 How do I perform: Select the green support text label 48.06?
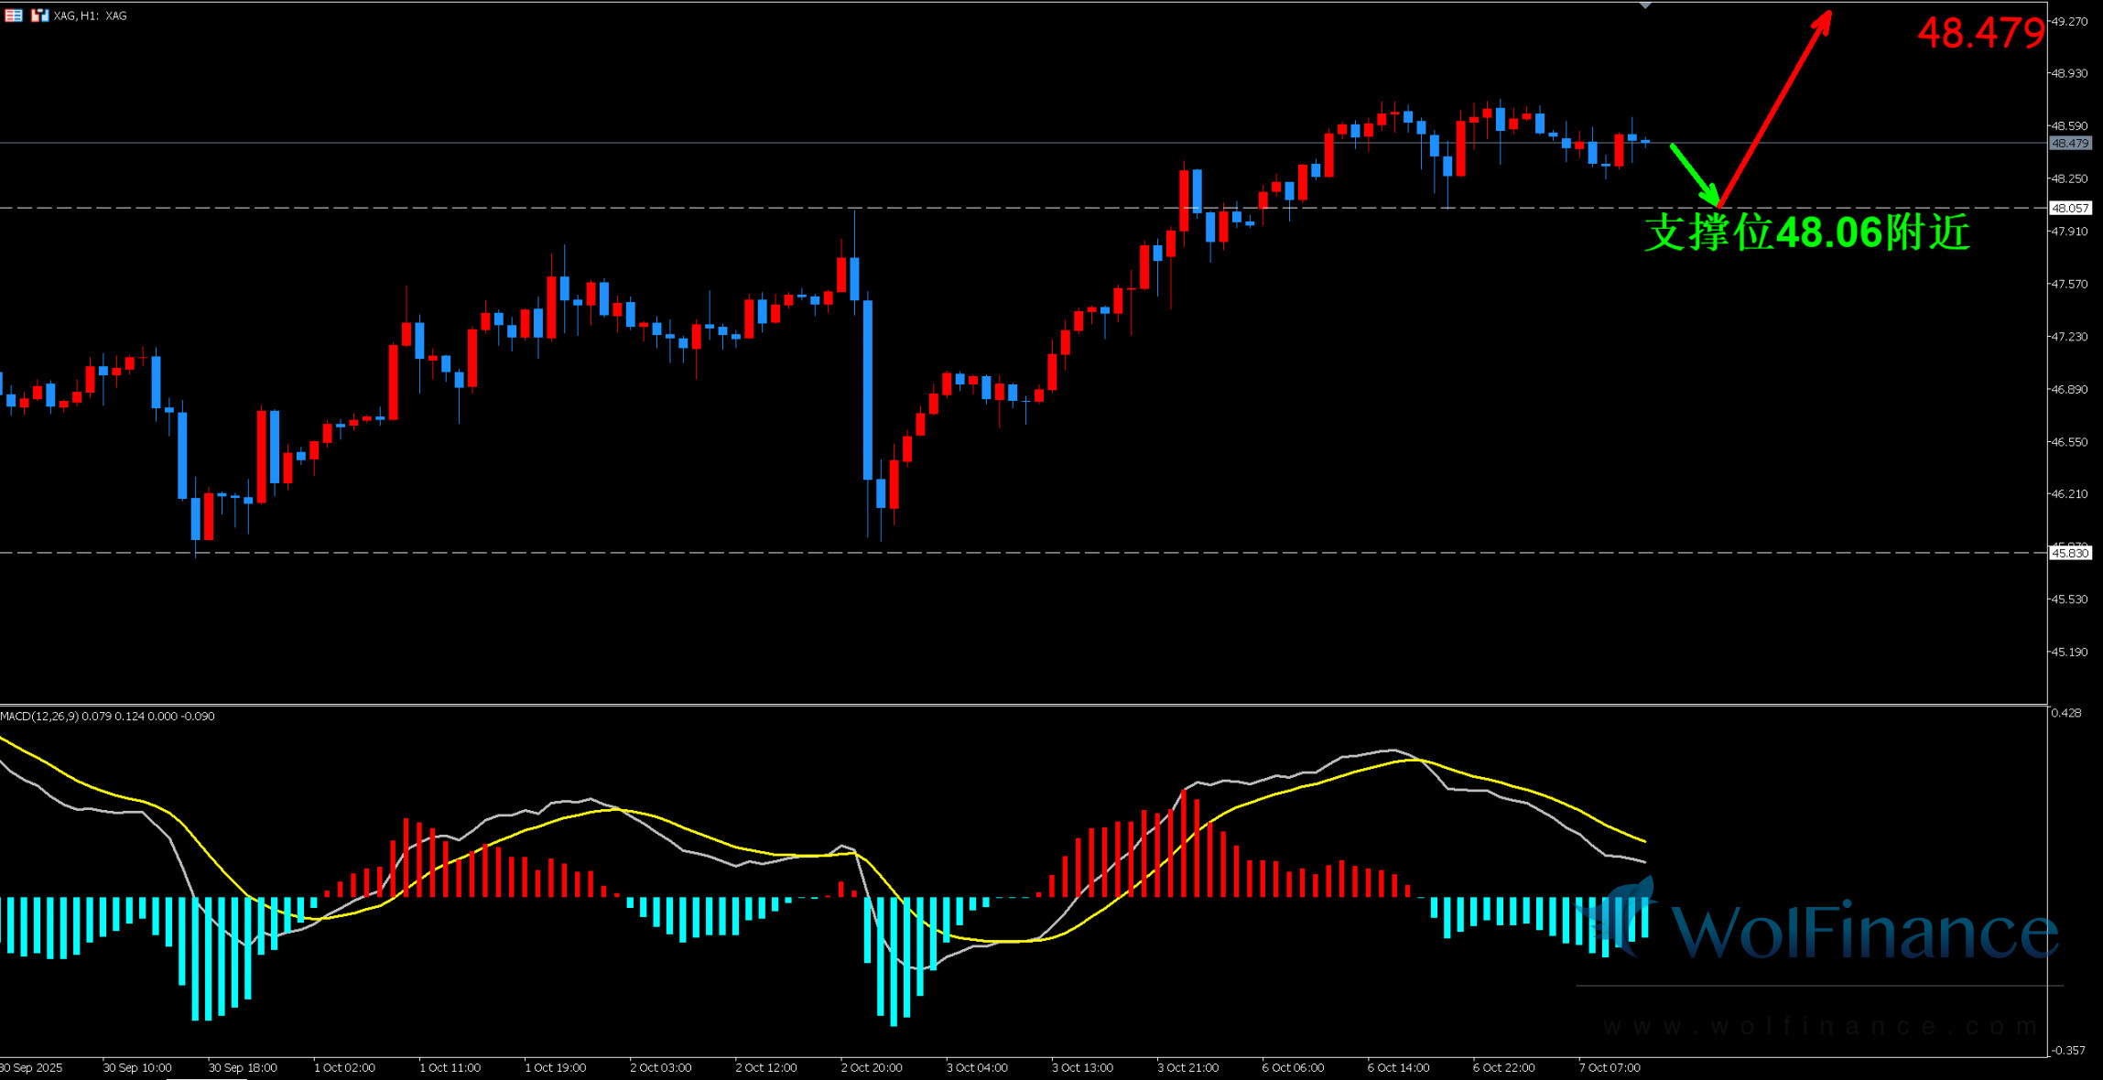(1806, 232)
